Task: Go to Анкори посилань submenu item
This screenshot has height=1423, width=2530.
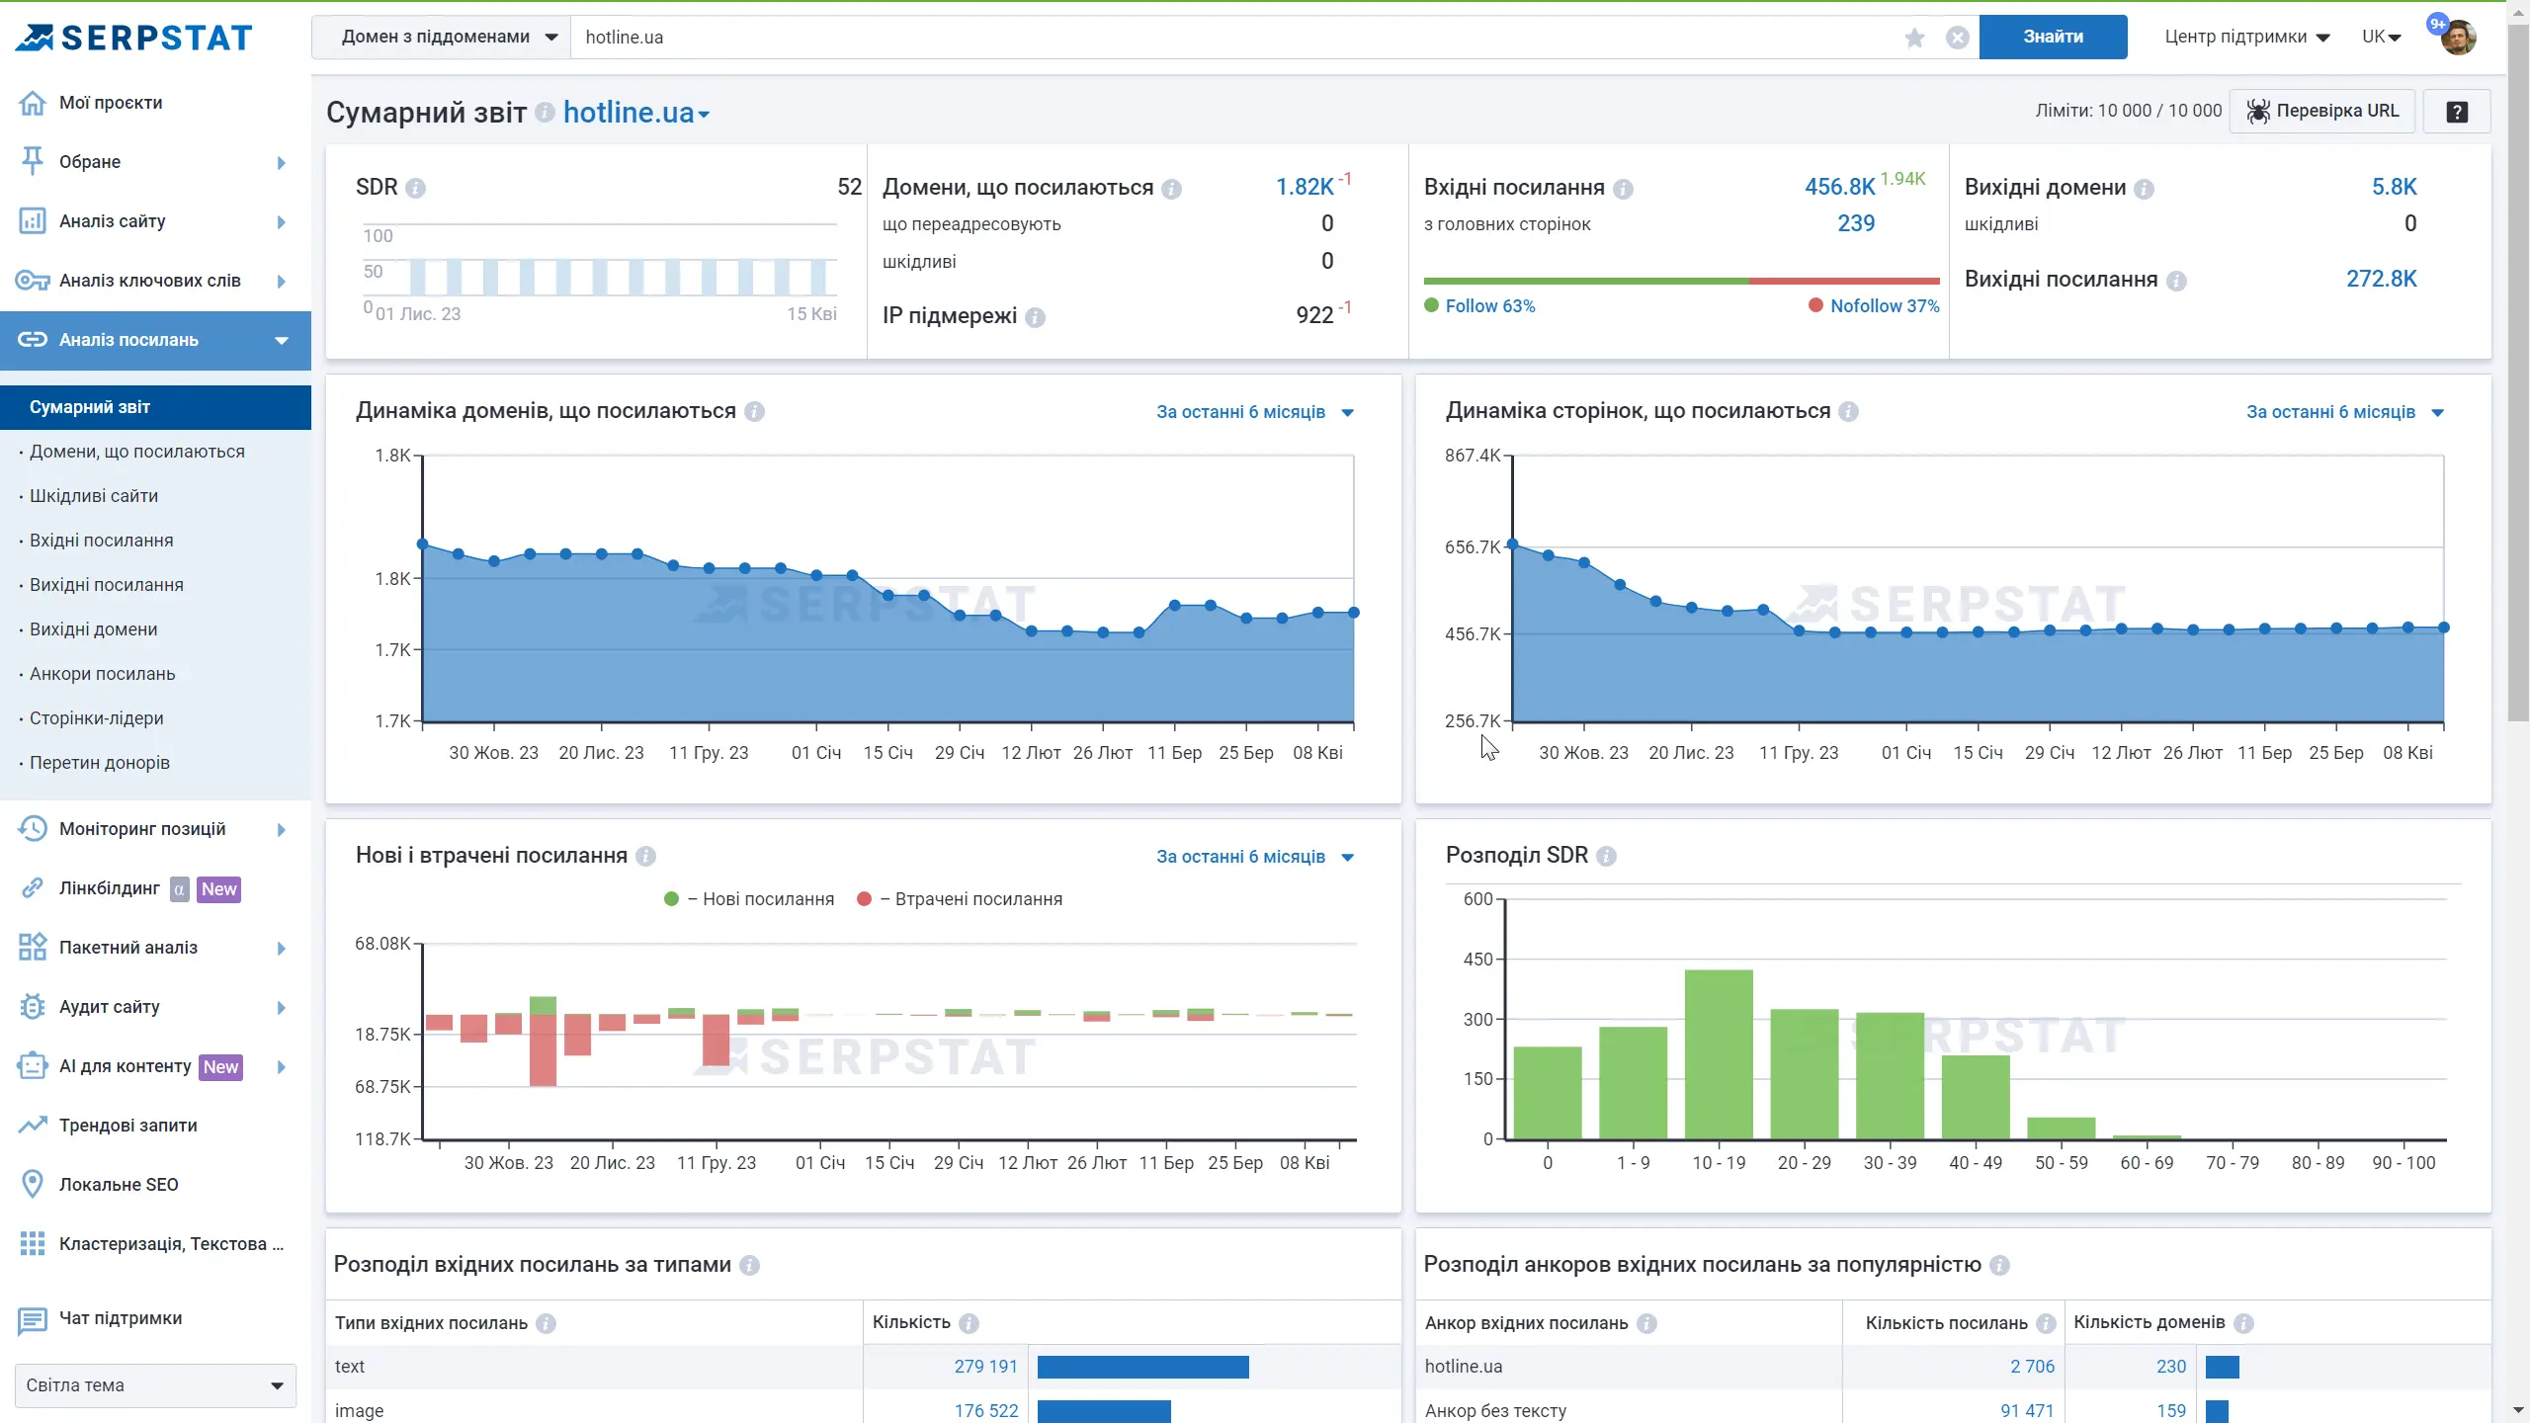Action: (103, 674)
